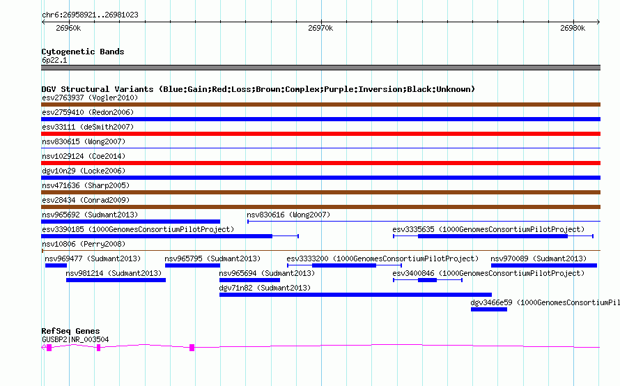The width and height of the screenshot is (620, 386).
Task: Click the nsv981214 (Sudmant2013) label
Action: (114, 273)
